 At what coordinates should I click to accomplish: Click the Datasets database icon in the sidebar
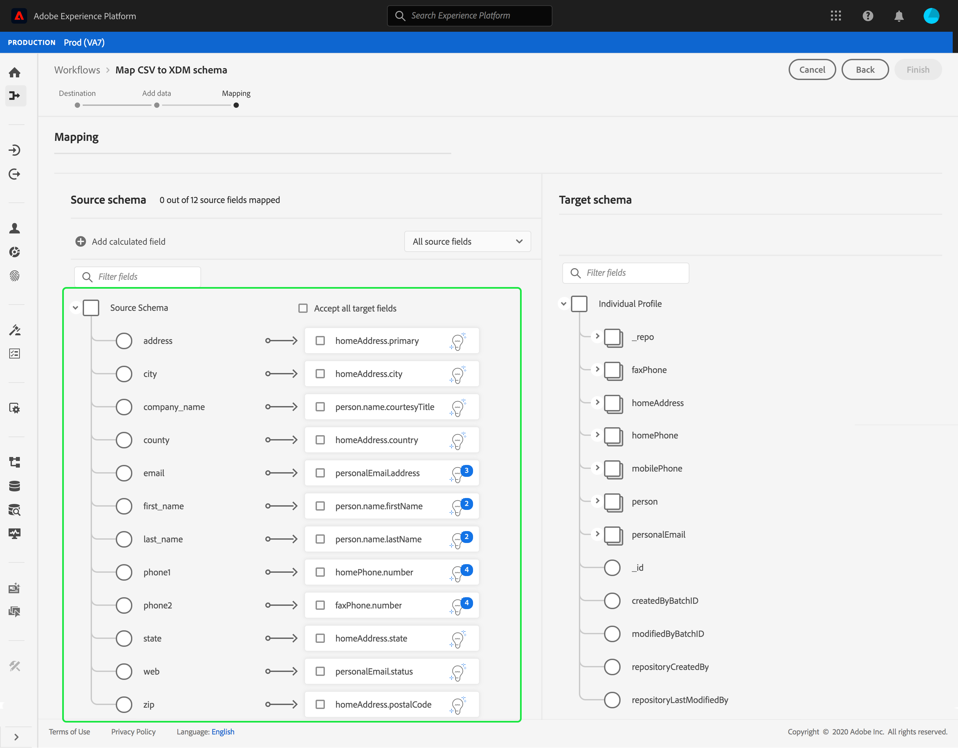[15, 486]
